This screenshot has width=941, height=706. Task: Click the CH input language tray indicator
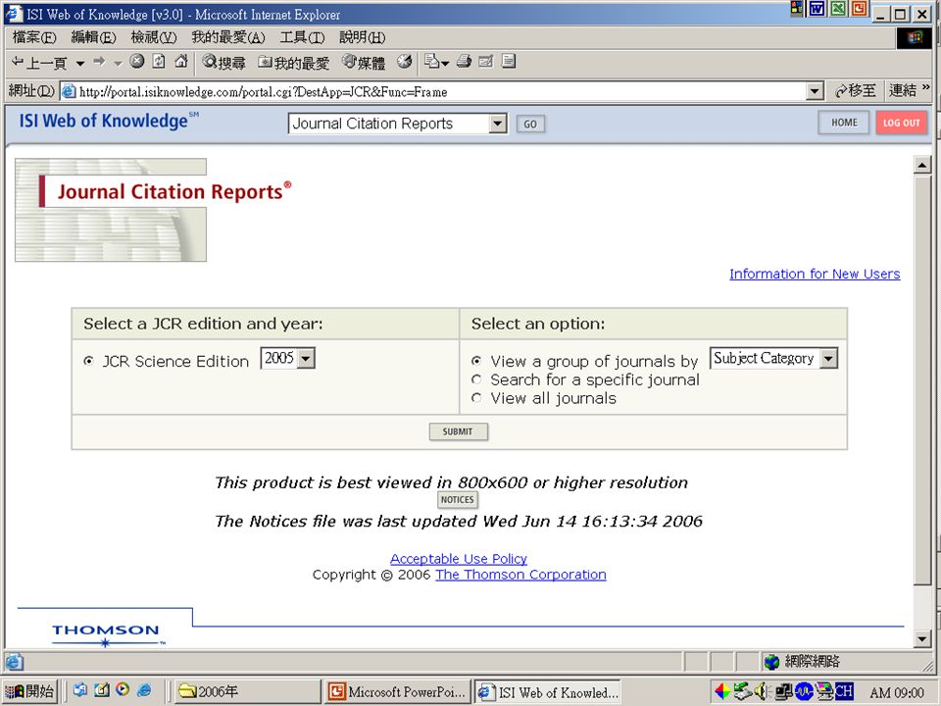[844, 691]
